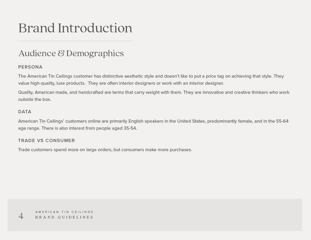Click the words 'outside the box.'
The width and height of the screenshot is (311, 240).
(35, 99)
